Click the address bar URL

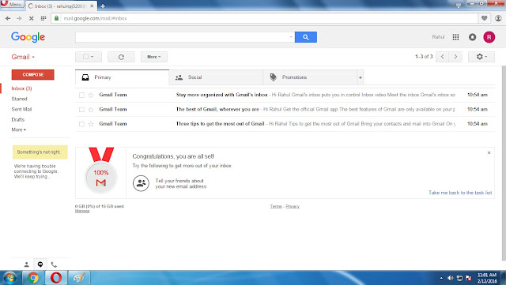tap(95, 18)
